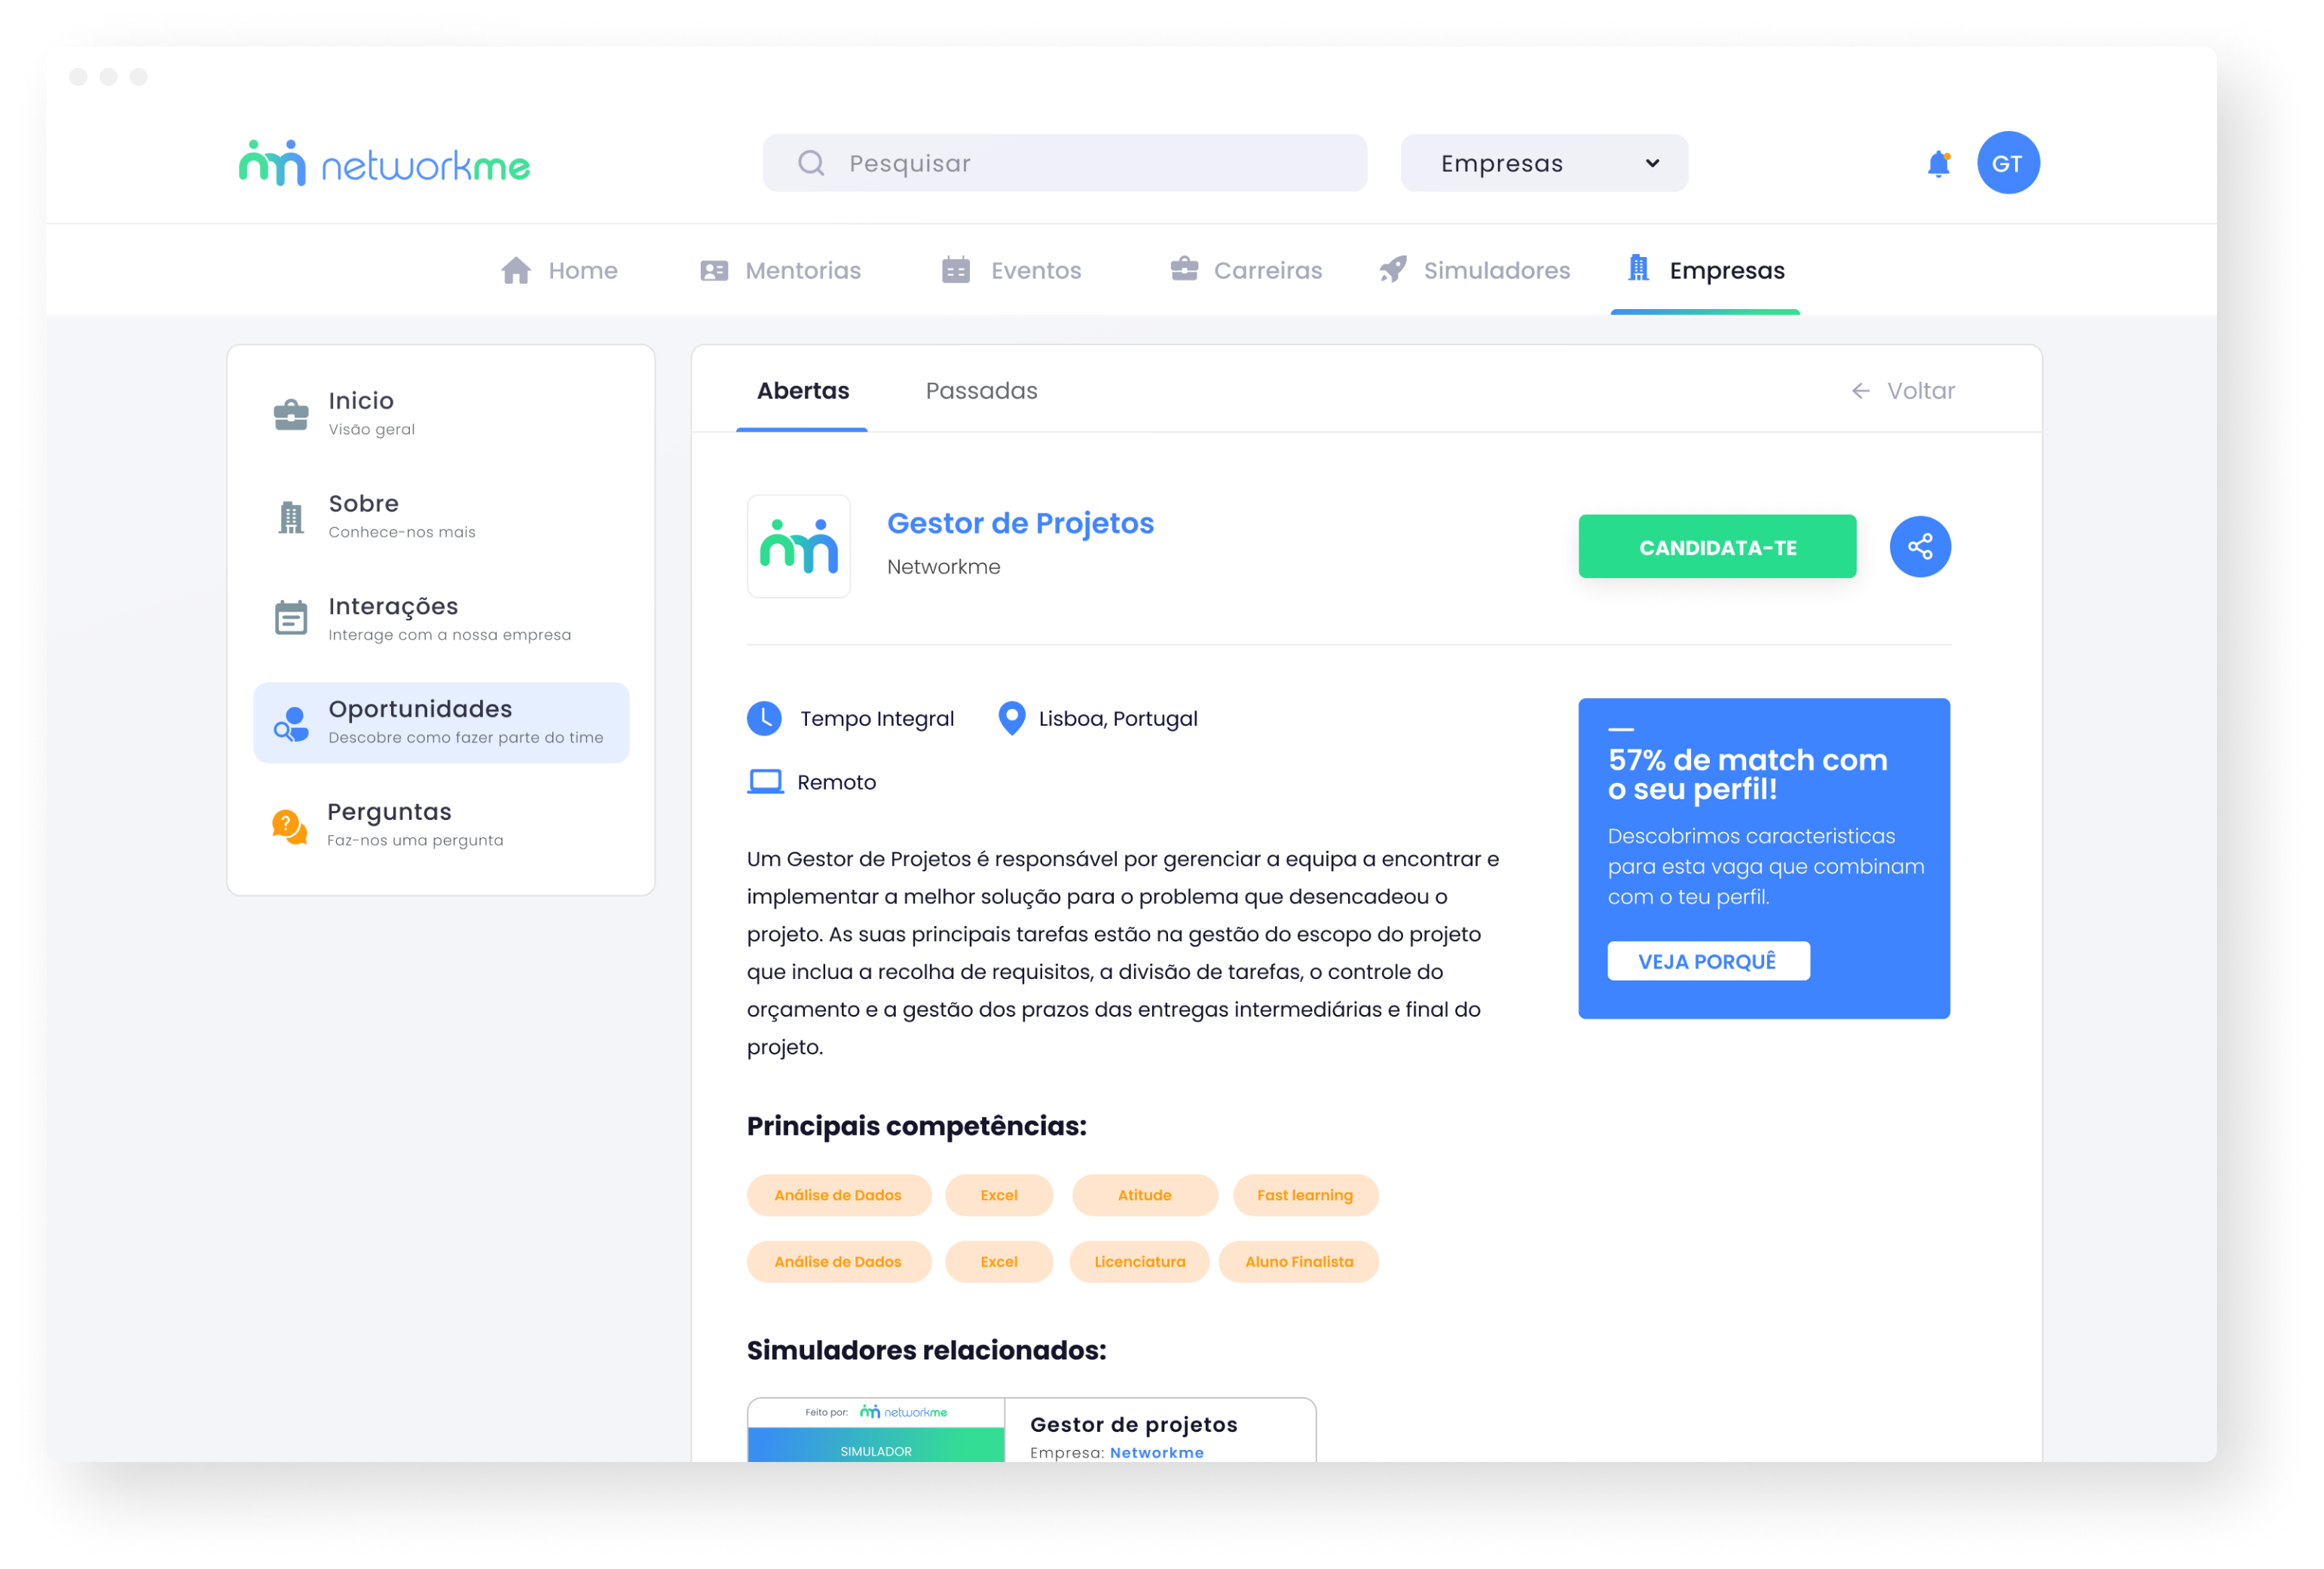Open Gestor de projetos simulator card title
The height and width of the screenshot is (1569, 2324).
(1133, 1424)
